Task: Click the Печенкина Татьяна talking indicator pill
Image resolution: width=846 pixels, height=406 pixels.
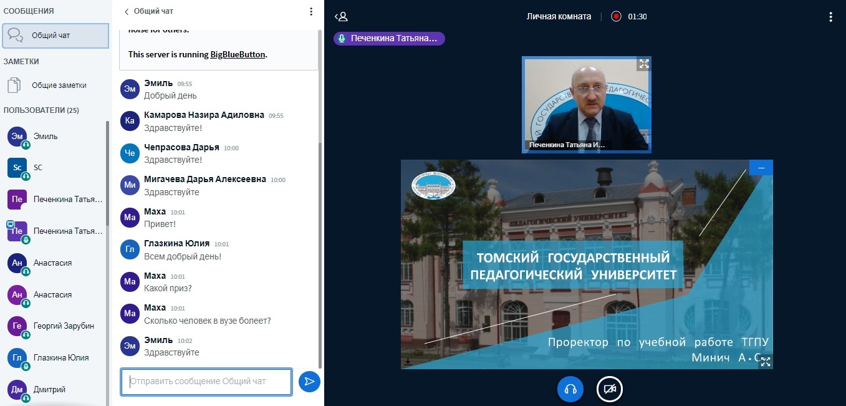Action: 389,39
